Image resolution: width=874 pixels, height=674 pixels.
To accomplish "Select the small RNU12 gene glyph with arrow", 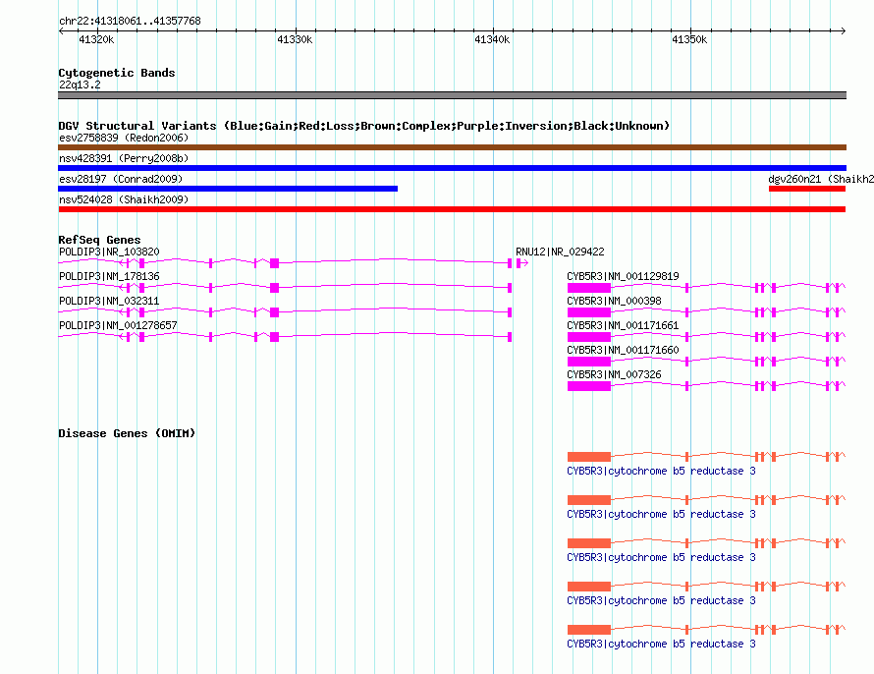I will pyautogui.click(x=521, y=263).
